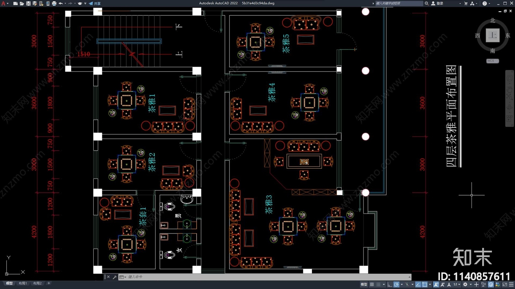Click the WCS button under the ViewCube
This screenshot has height=289, width=515.
(492, 61)
